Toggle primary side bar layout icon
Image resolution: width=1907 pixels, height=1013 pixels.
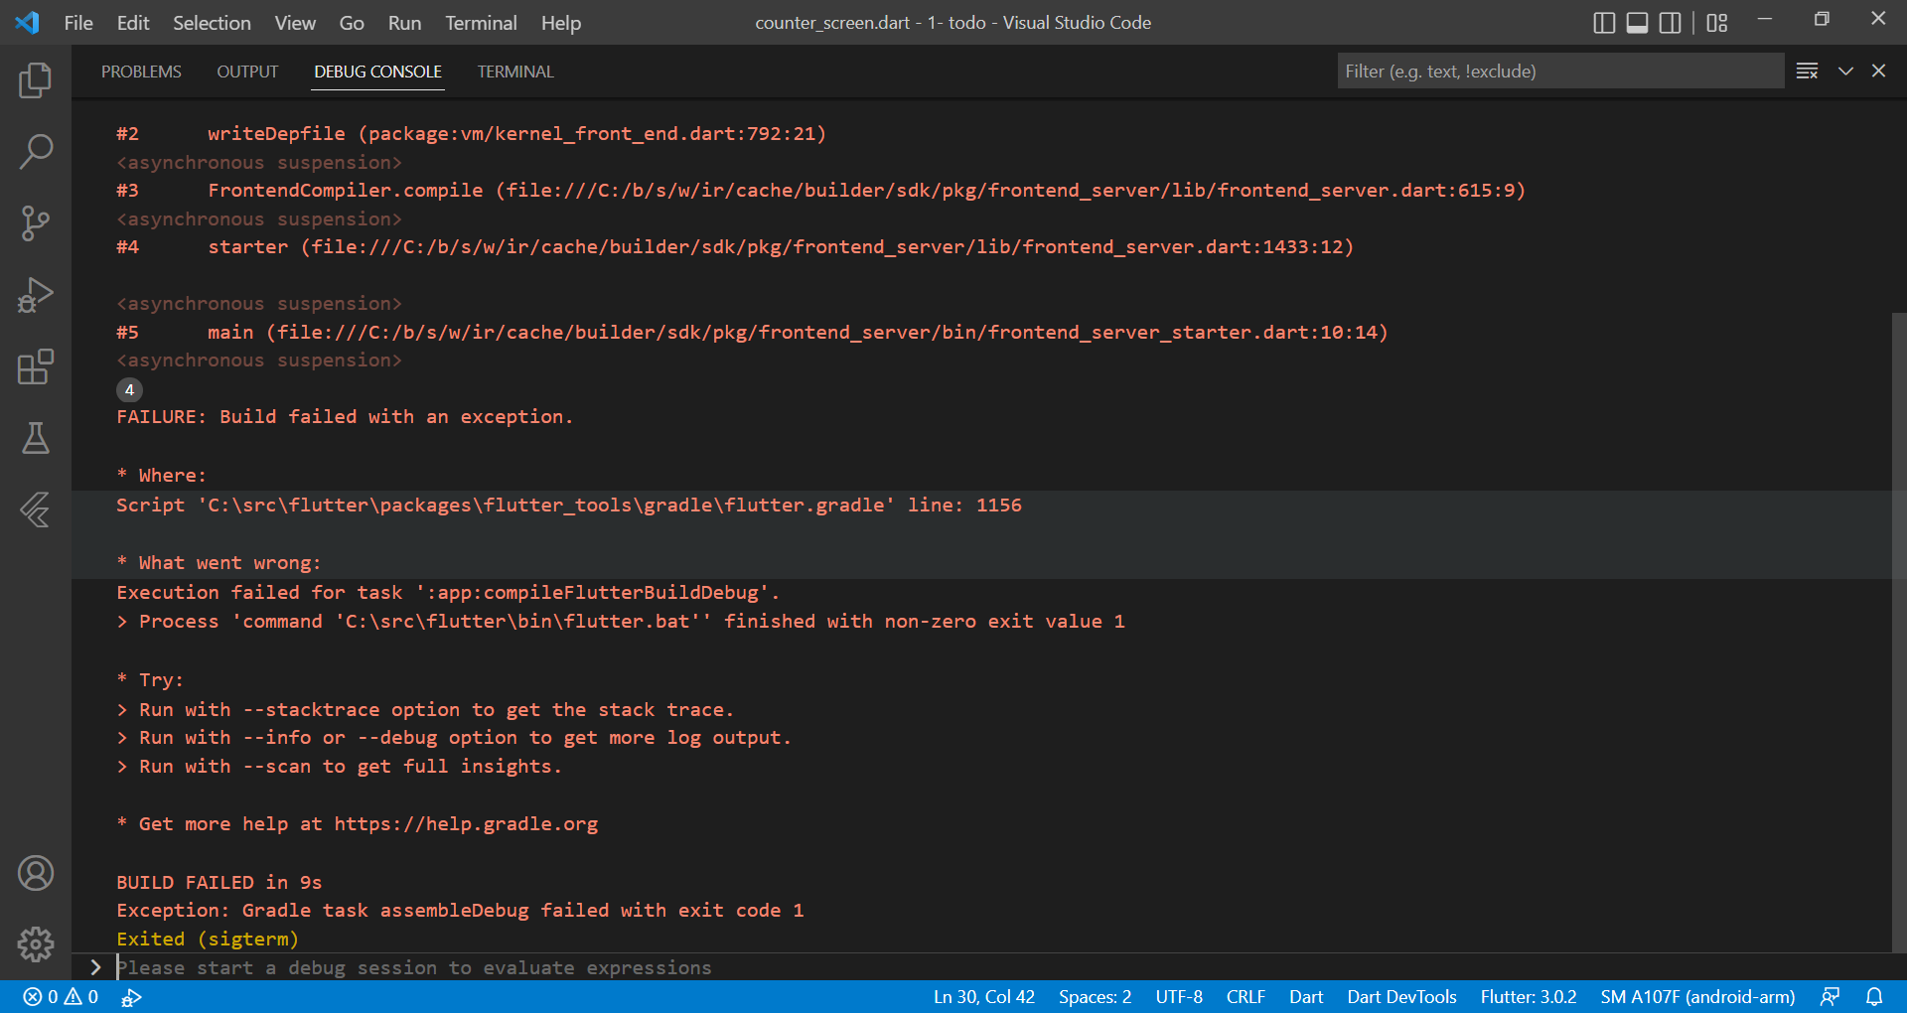[x=1604, y=23]
